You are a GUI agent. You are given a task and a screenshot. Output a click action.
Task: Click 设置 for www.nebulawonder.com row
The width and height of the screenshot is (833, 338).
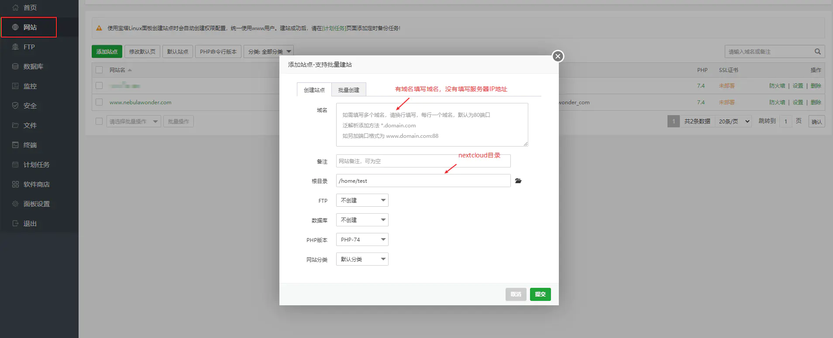pos(798,102)
